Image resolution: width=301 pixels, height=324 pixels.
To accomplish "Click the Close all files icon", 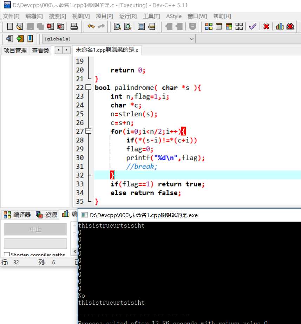I will point(60,26).
